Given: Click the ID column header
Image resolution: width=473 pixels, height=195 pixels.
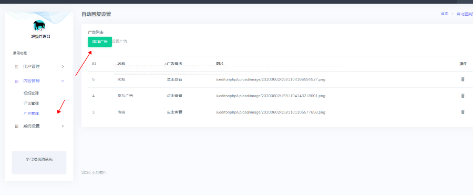Looking at the screenshot, I should [94, 64].
